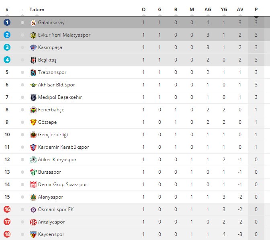The height and width of the screenshot is (240, 270).
Task: Click the Bursaspor club crest icon
Action: click(x=33, y=172)
